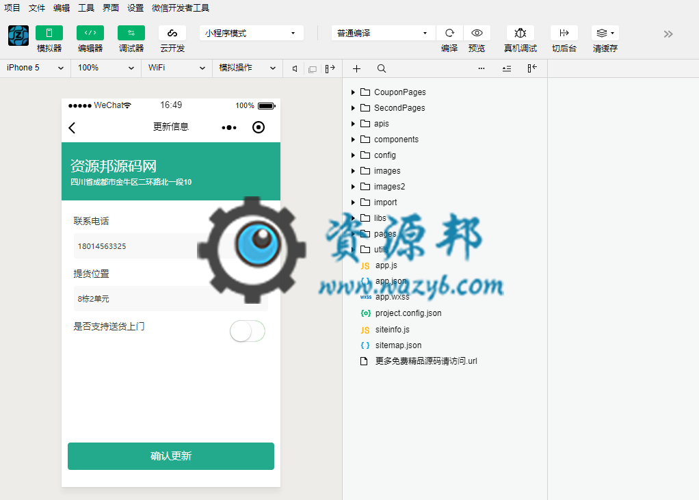Click the 确认更新 confirm update button
Image resolution: width=699 pixels, height=500 pixels.
pyautogui.click(x=171, y=456)
